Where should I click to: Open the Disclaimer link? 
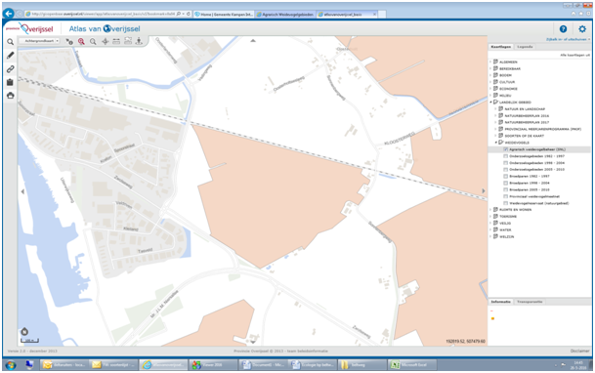click(x=579, y=351)
